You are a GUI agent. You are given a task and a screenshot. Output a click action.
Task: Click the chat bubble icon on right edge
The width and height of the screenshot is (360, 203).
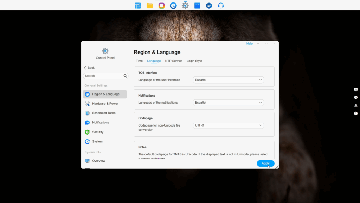[356, 97]
